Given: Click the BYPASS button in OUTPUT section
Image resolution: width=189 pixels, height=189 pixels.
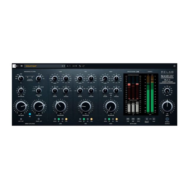Looking at the screenshot, I should pos(167,119).
